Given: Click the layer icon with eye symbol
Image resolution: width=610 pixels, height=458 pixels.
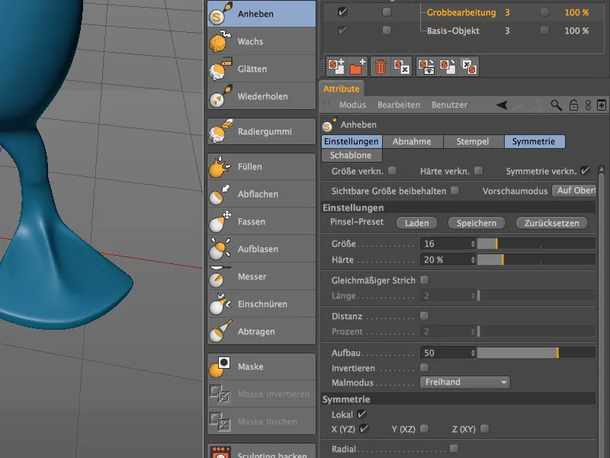Looking at the screenshot, I should click(x=426, y=66).
